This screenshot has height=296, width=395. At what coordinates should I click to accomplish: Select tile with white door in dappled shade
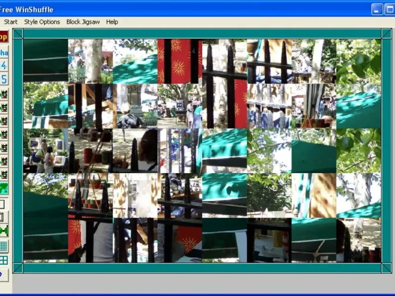tap(135, 195)
